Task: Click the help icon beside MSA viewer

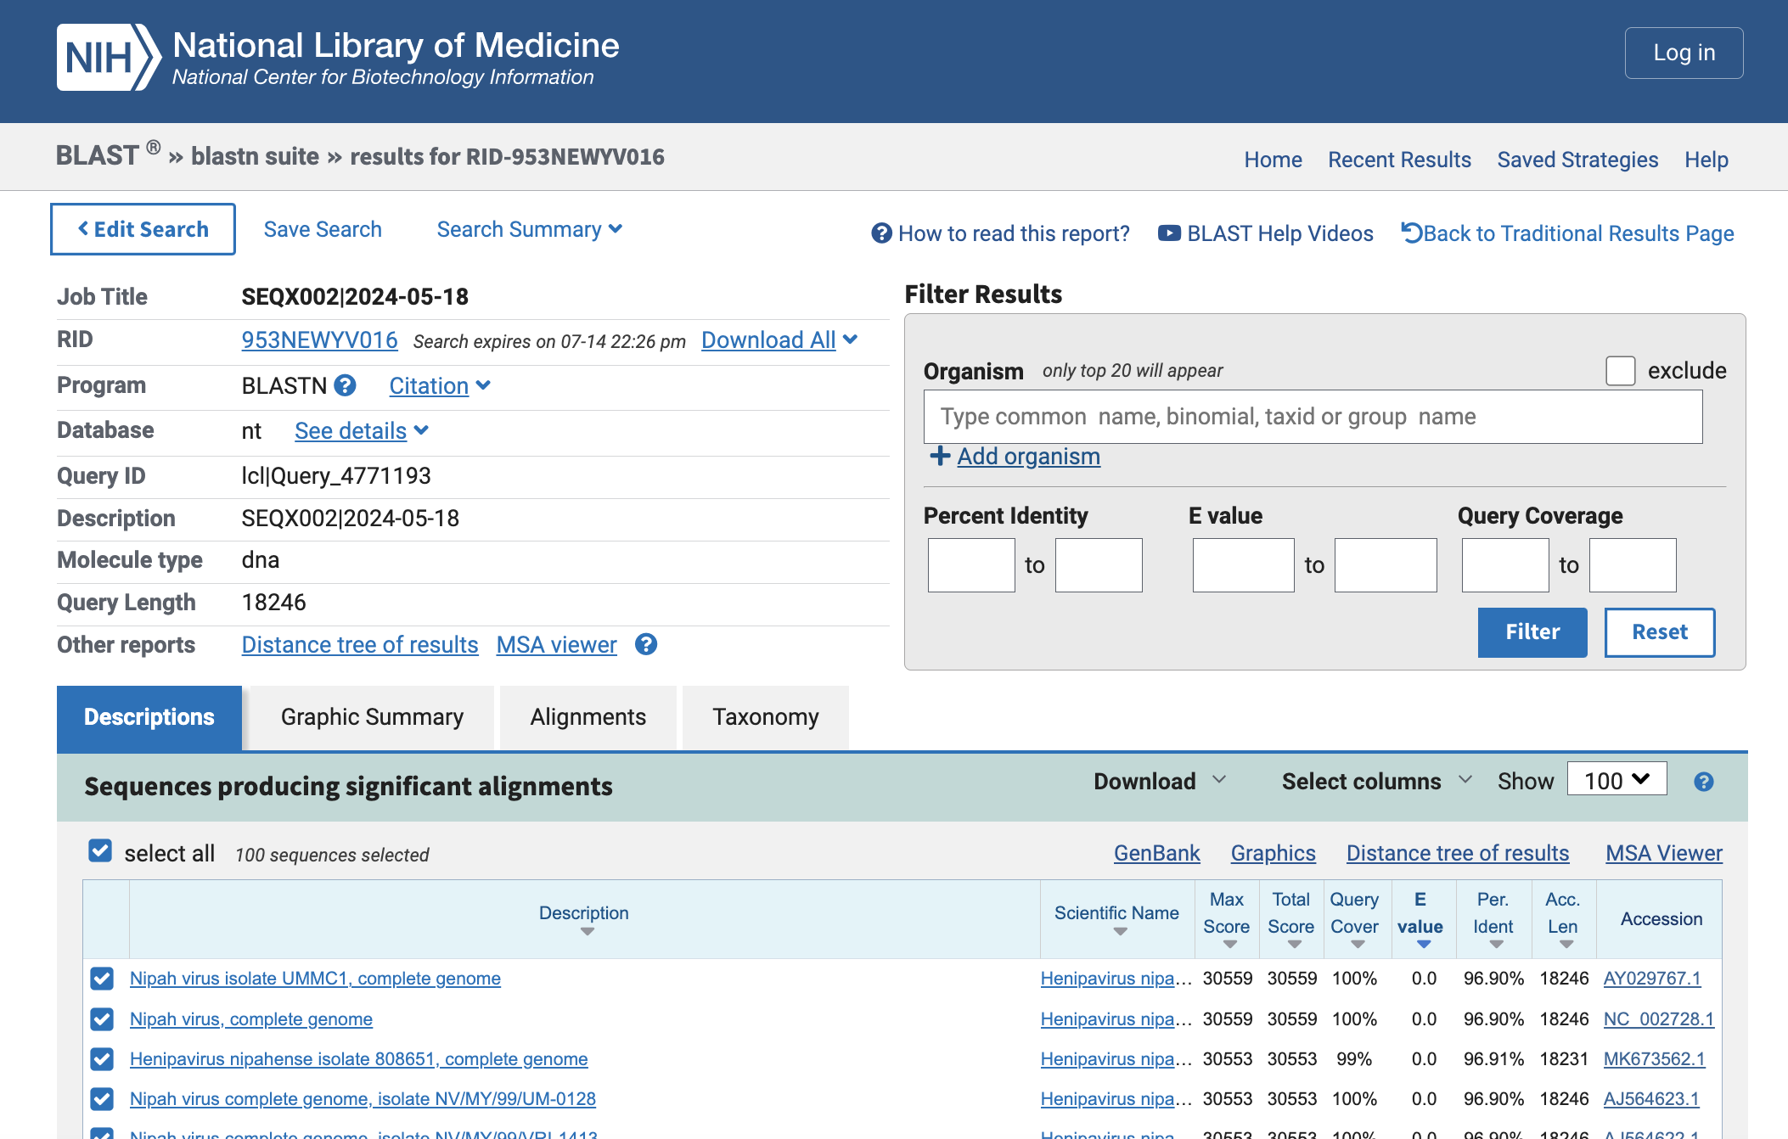Action: pyautogui.click(x=646, y=644)
